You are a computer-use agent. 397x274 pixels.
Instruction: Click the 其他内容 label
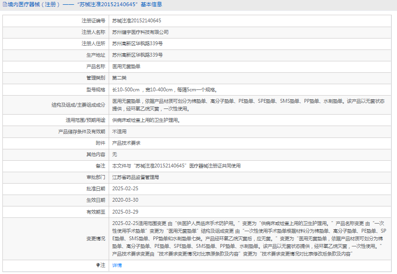click(96, 155)
